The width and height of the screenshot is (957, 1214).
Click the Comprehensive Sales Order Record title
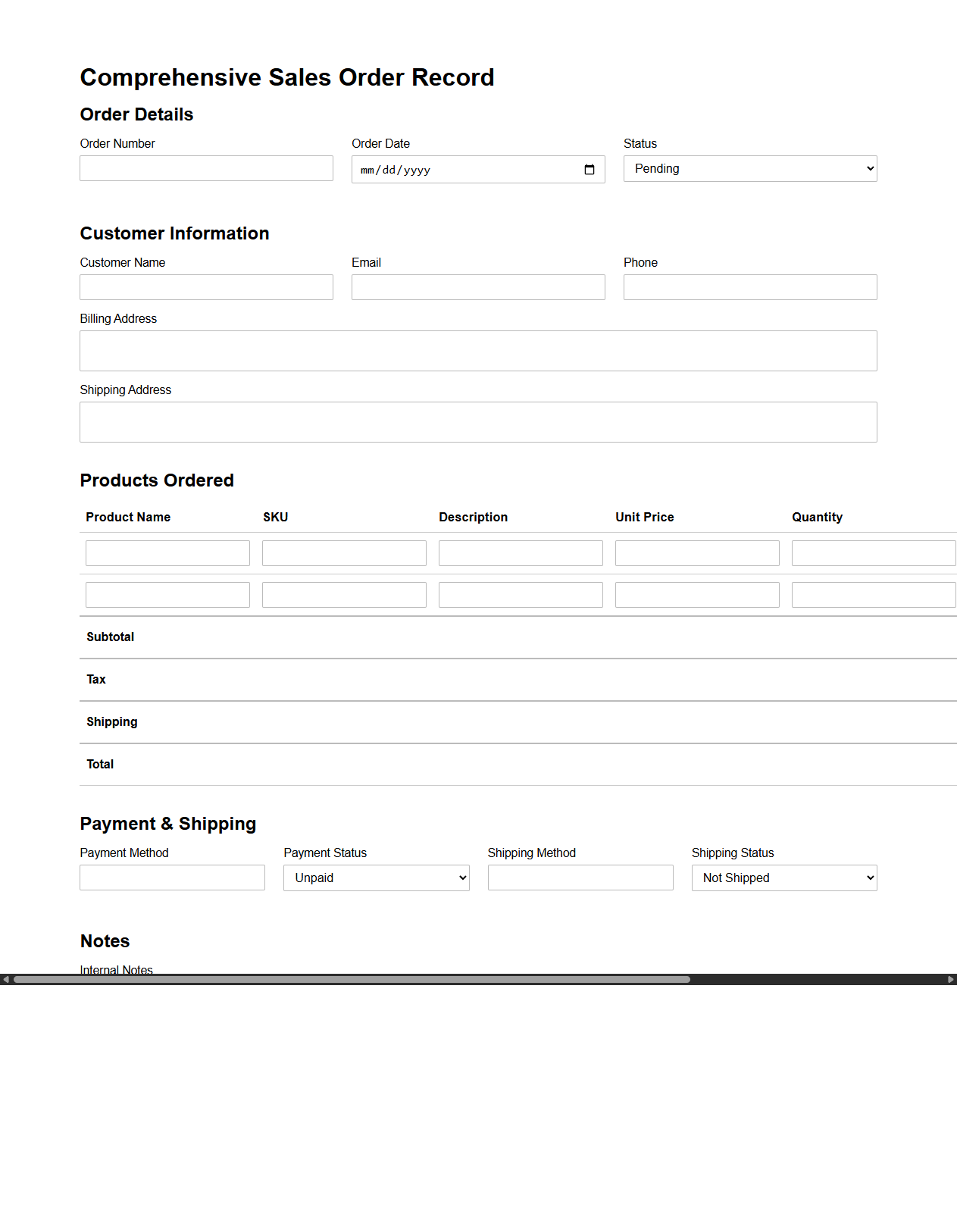tap(287, 77)
